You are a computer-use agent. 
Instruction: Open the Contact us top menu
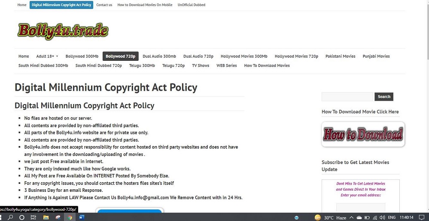104,5
